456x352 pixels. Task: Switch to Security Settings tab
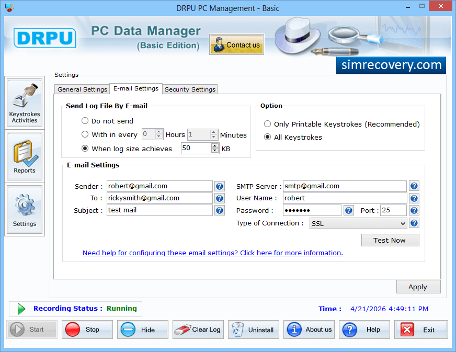click(x=190, y=89)
